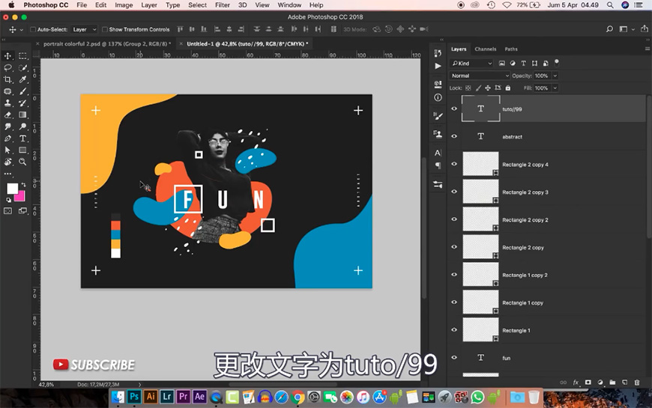Select the Hand tool
Image resolution: width=652 pixels, height=408 pixels.
[x=8, y=162]
